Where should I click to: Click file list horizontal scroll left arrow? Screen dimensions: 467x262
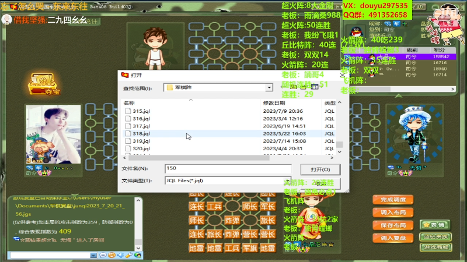click(124, 158)
